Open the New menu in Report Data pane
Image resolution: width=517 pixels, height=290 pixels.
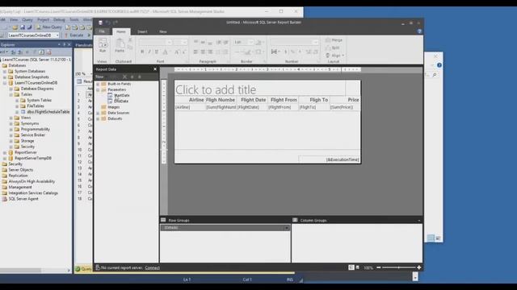[x=99, y=77]
